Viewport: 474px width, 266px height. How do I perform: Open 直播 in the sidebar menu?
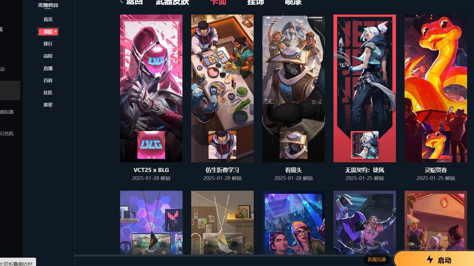click(48, 68)
